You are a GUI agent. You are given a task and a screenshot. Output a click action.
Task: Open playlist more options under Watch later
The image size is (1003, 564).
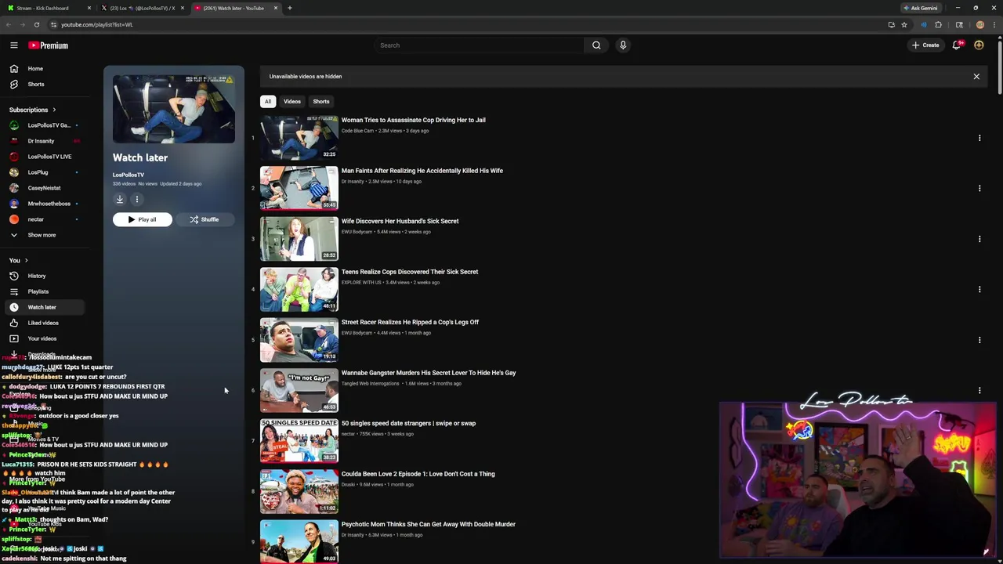pyautogui.click(x=136, y=200)
